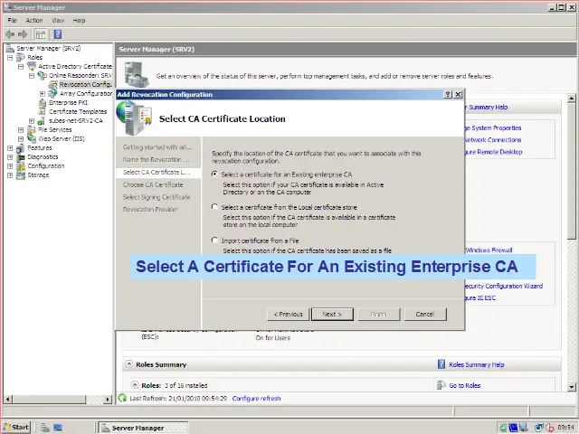This screenshot has width=579, height=434.
Task: Collapse the Roles Summary section chevron
Action: click(x=128, y=363)
